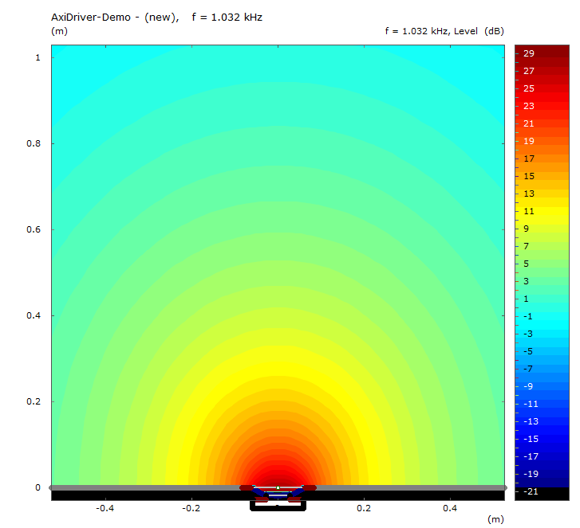
Task: Click the -21 dB black legend swatch
Action: point(541,492)
